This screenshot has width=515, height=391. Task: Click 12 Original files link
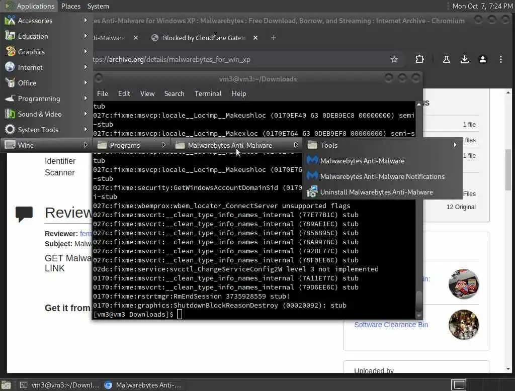[461, 207]
